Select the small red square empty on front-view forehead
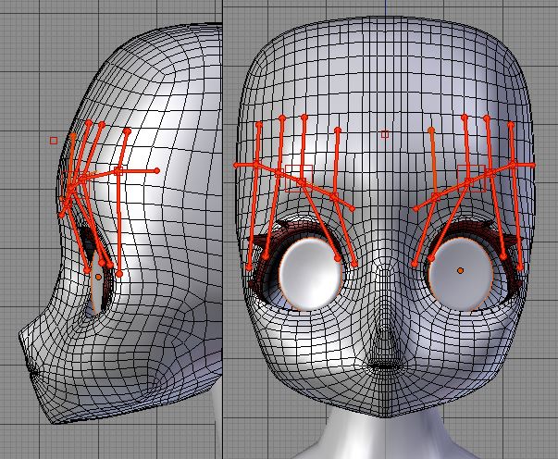The image size is (558, 459). click(x=385, y=134)
